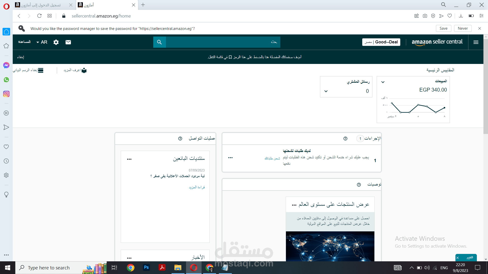Select the active Amazon tab
488x274 pixels.
107,5
